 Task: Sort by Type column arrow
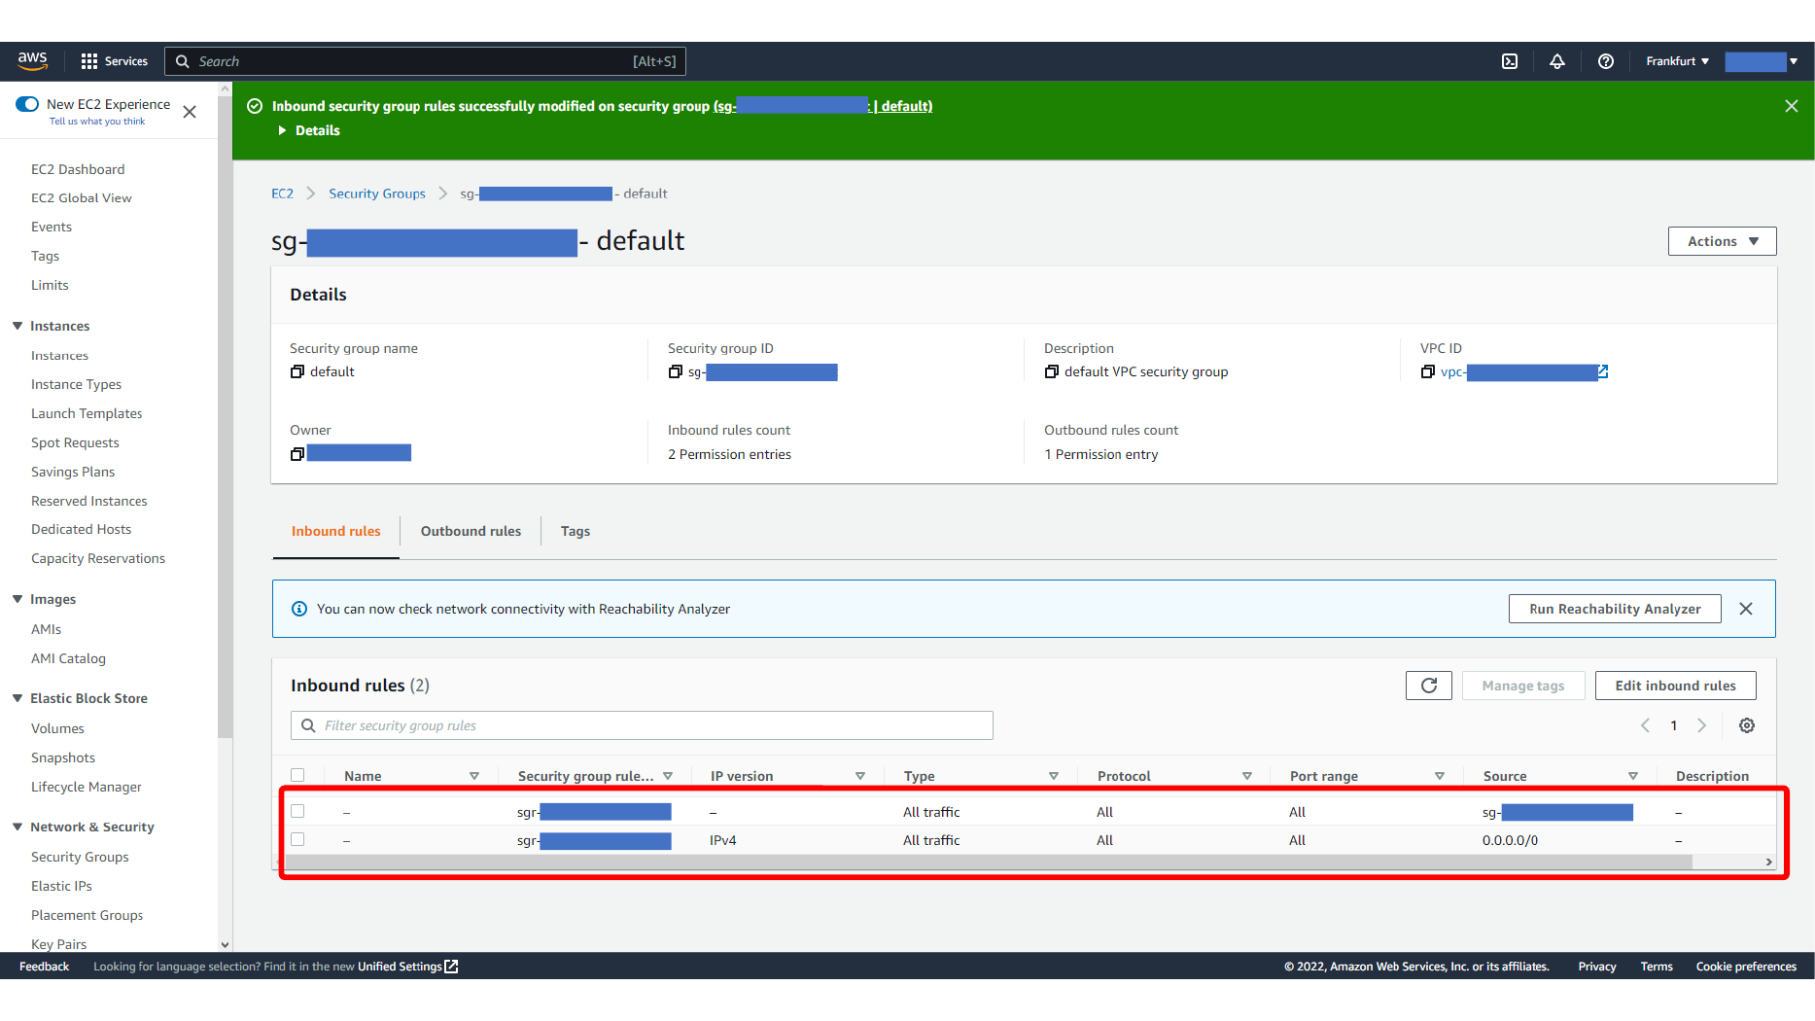[x=1054, y=776]
